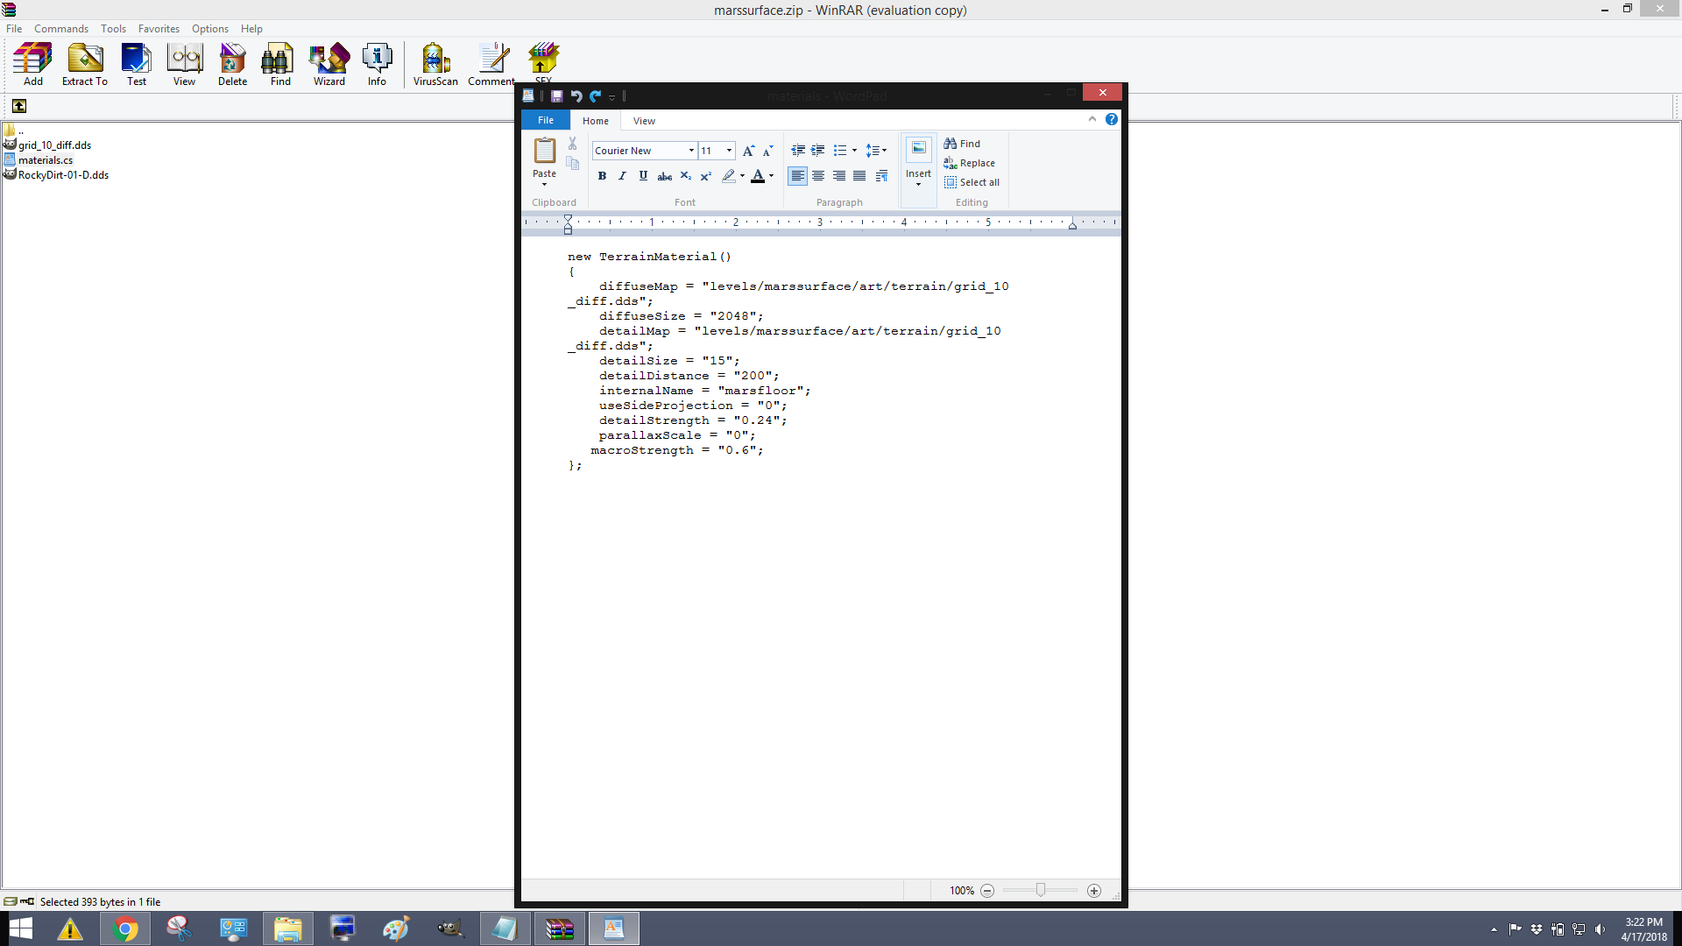
Task: Click the Replace button
Action: coord(970,163)
